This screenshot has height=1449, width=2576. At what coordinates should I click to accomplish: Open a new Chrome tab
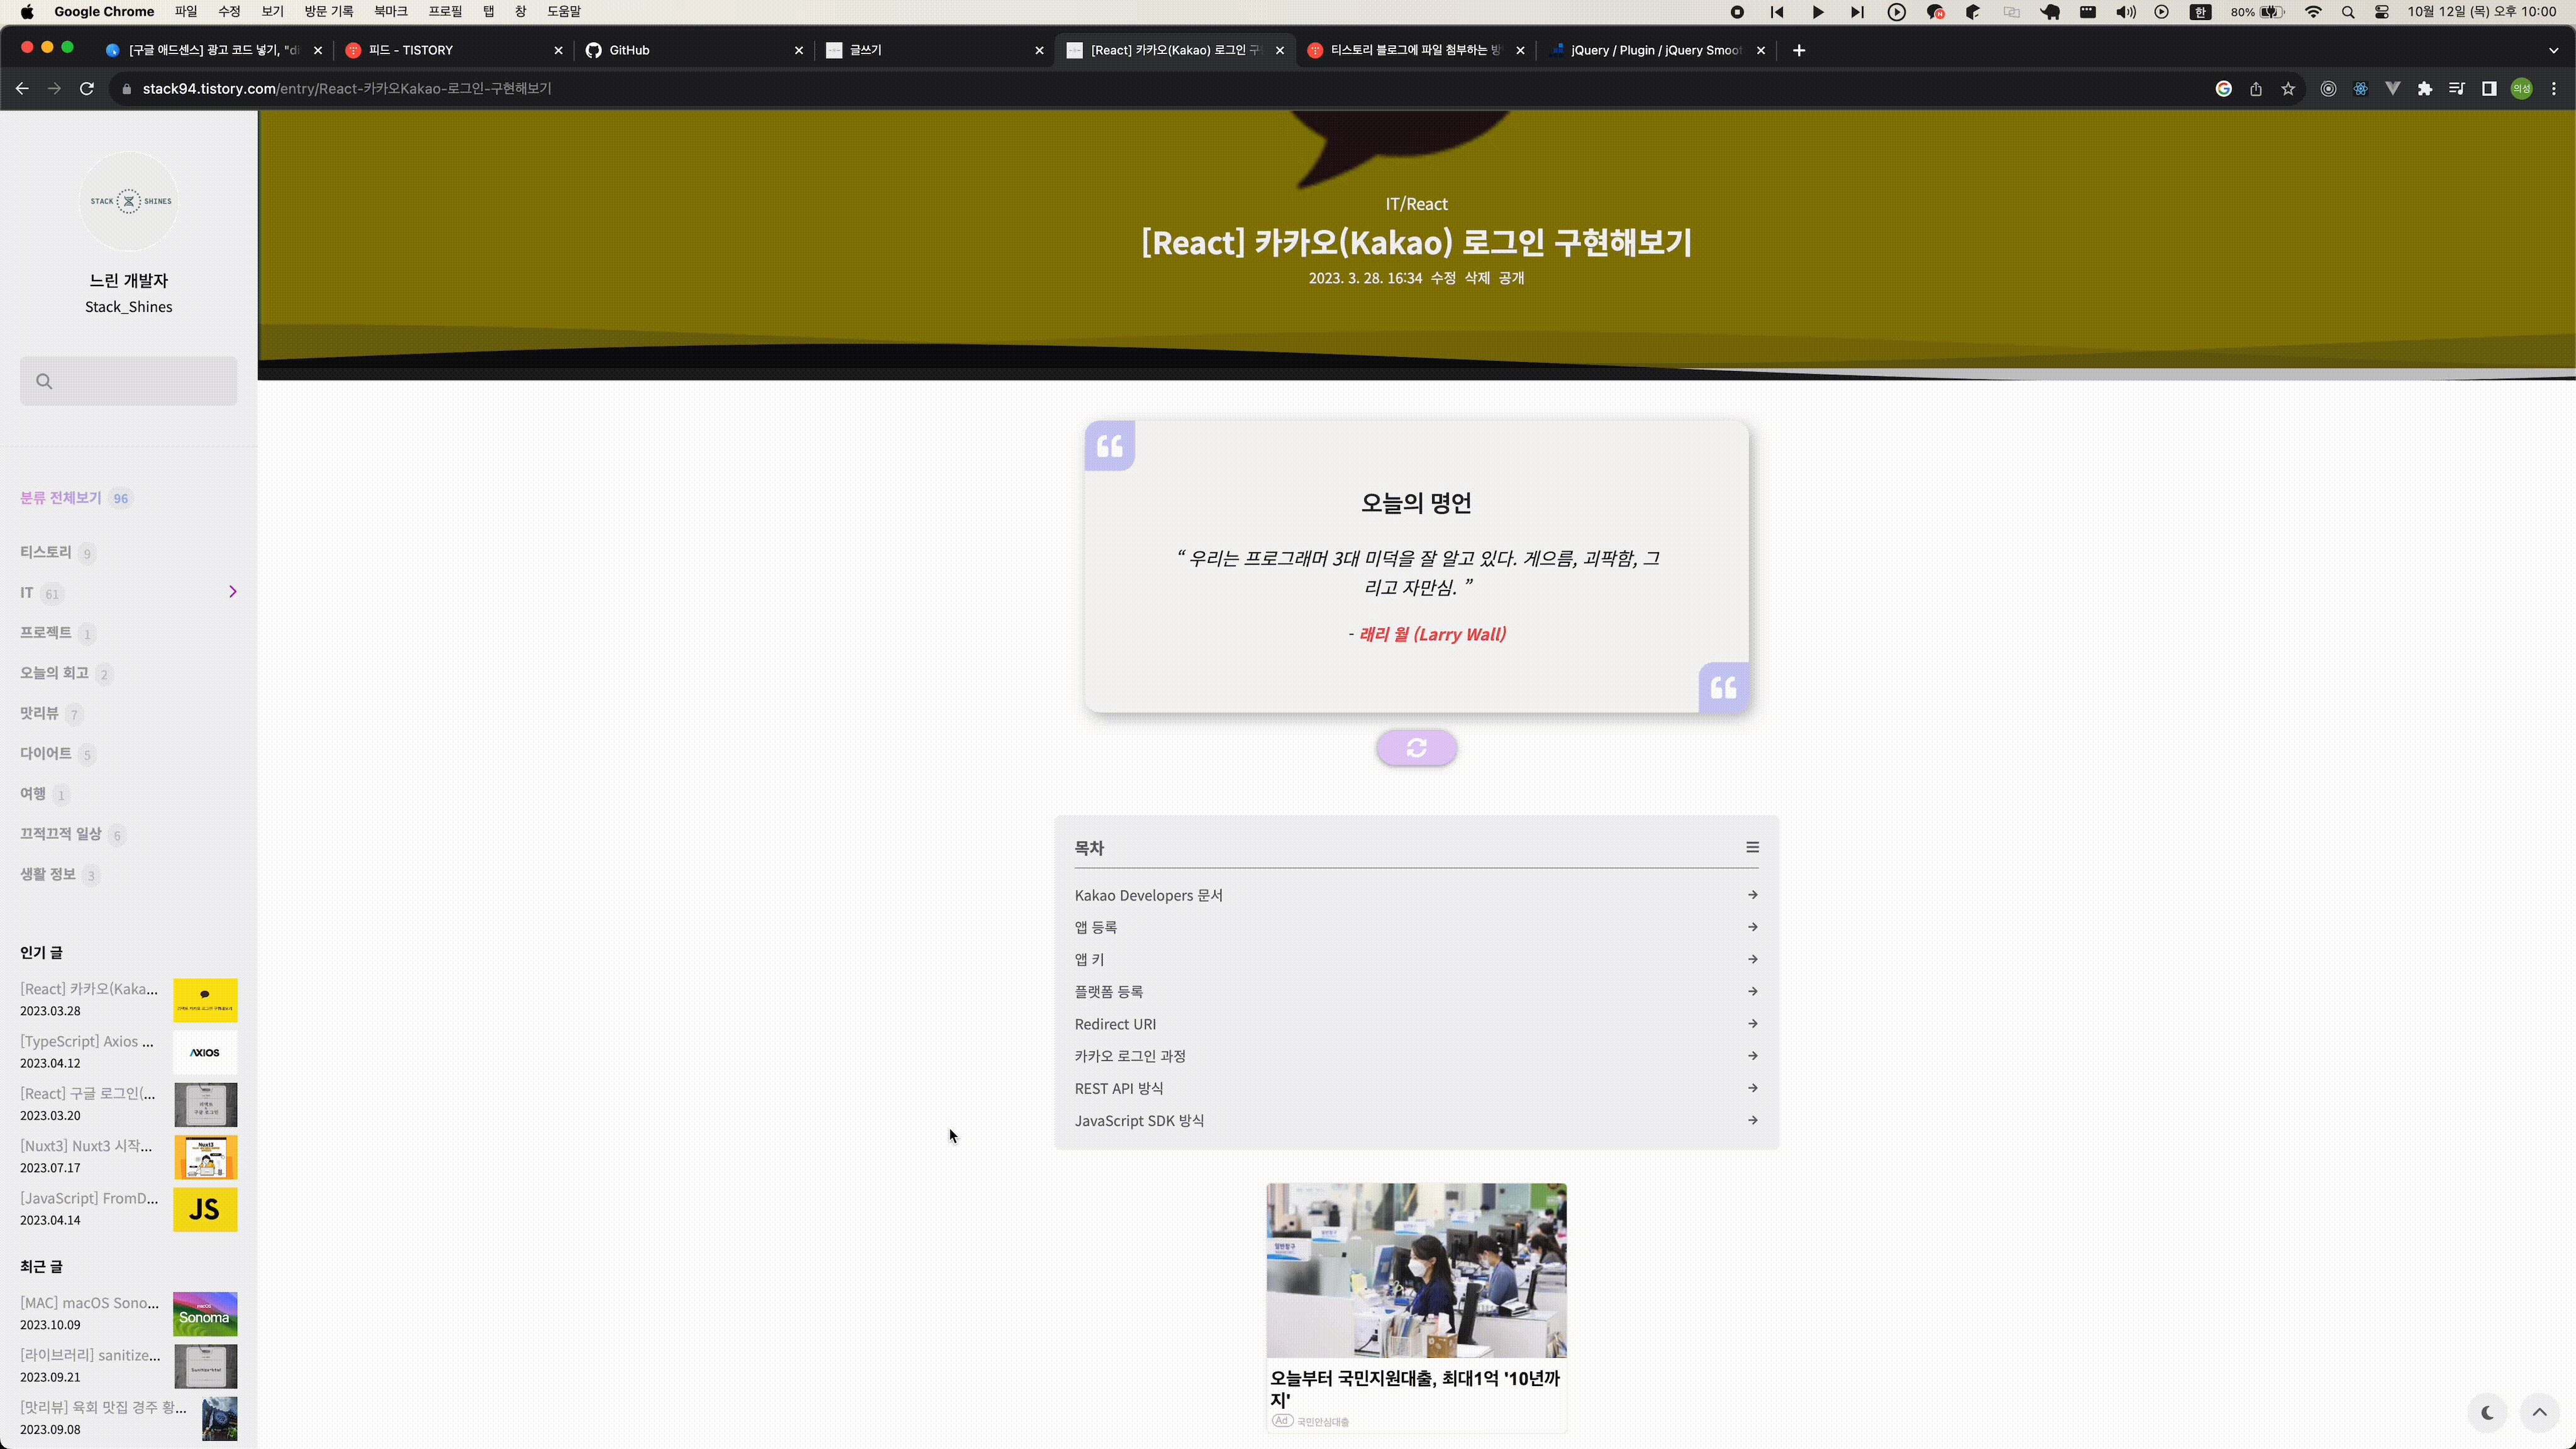[1798, 50]
